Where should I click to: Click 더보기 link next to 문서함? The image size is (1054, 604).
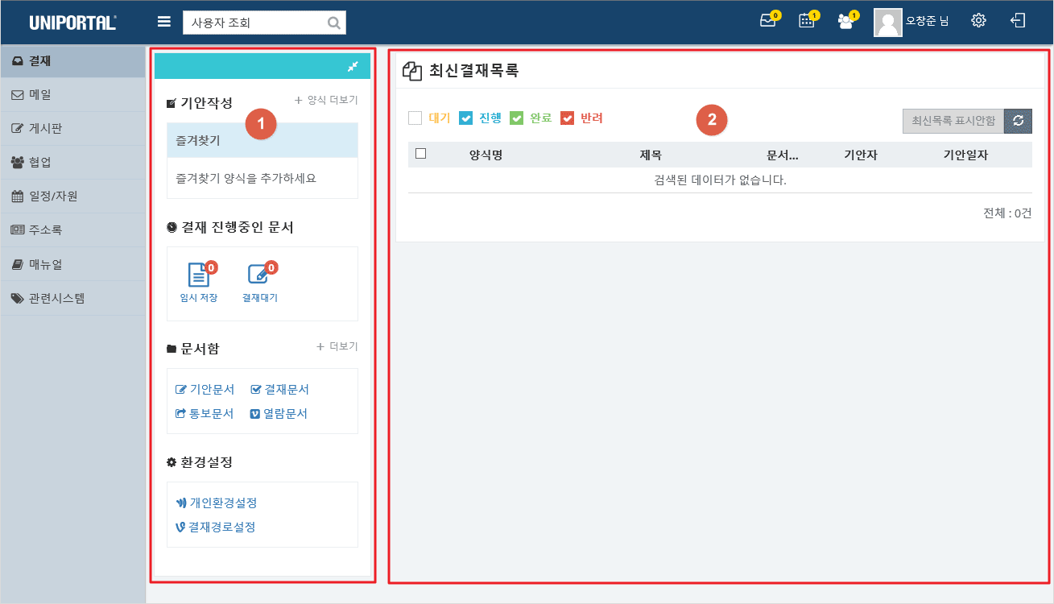tap(337, 346)
